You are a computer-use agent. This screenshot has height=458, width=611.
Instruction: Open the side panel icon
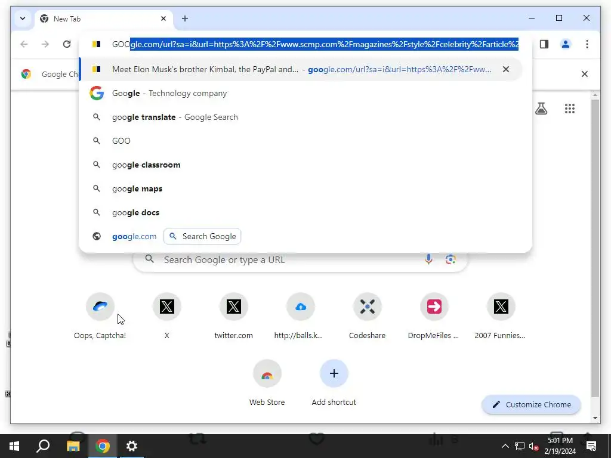(544, 44)
